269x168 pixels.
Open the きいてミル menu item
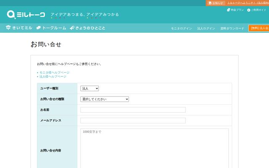tap(19, 28)
